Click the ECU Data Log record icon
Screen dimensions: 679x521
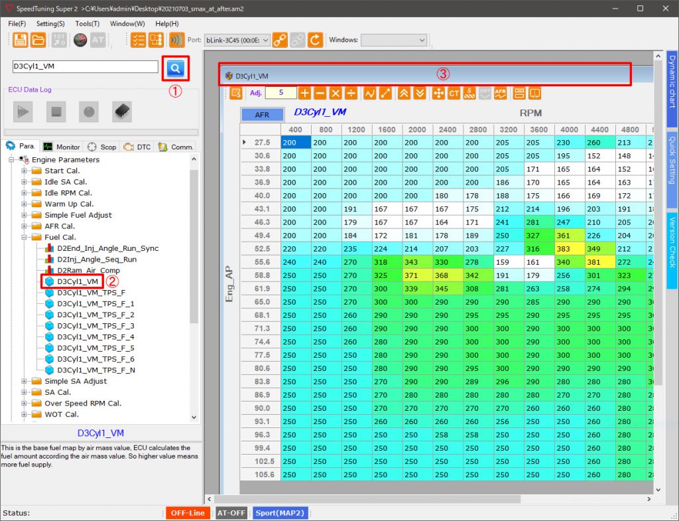(89, 112)
